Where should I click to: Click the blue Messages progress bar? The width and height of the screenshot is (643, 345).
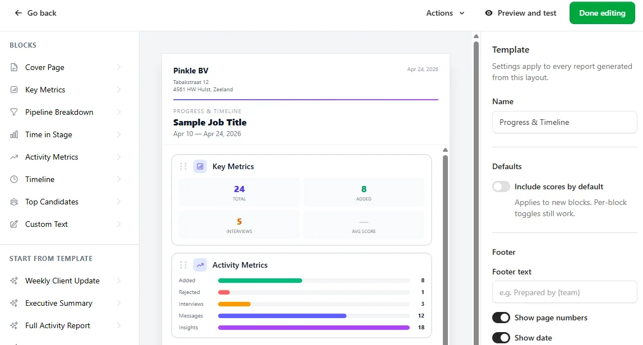pyautogui.click(x=282, y=316)
